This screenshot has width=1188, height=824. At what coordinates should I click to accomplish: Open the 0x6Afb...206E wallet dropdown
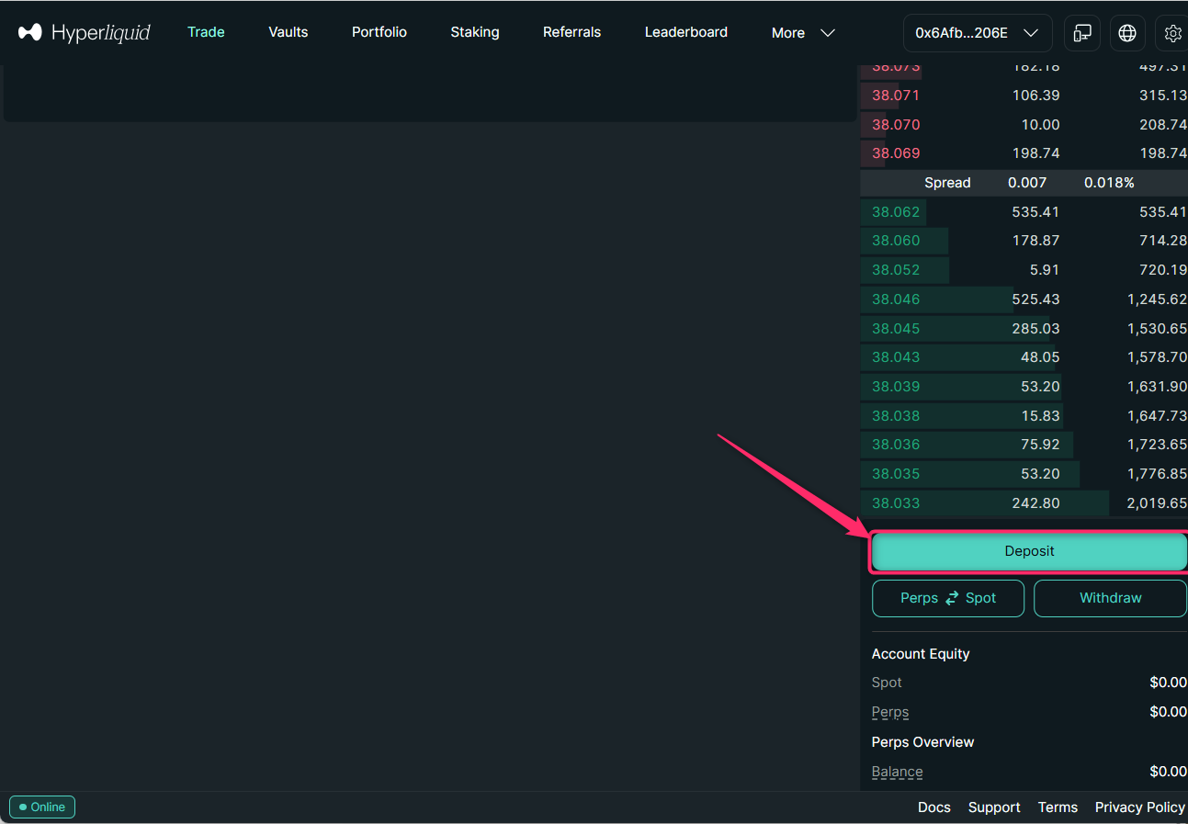tap(977, 33)
